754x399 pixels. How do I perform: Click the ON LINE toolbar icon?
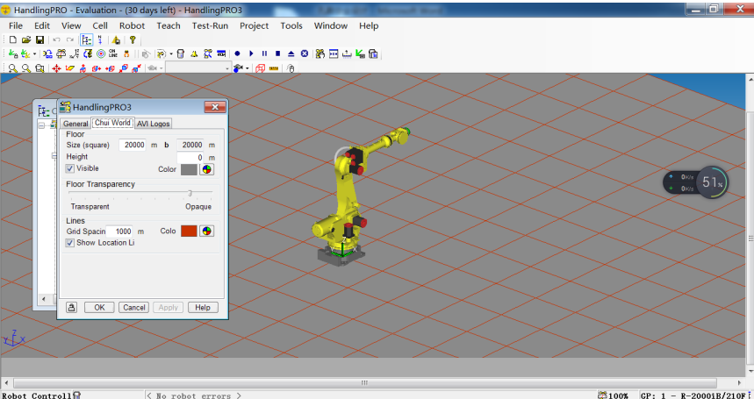coord(113,53)
